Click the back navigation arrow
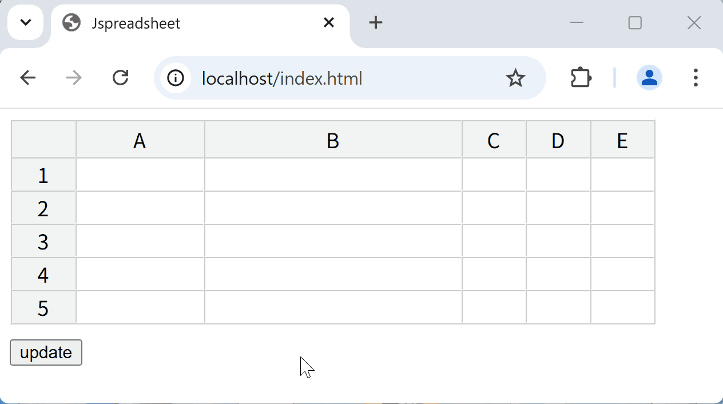Viewport: 723px width, 404px height. (x=27, y=77)
